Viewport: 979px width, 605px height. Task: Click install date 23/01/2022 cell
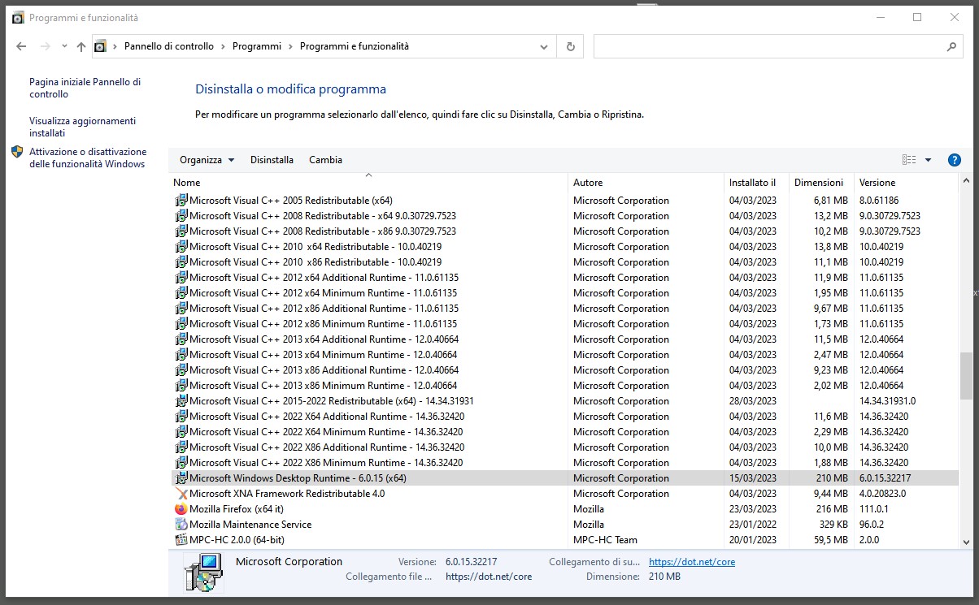coord(753,525)
